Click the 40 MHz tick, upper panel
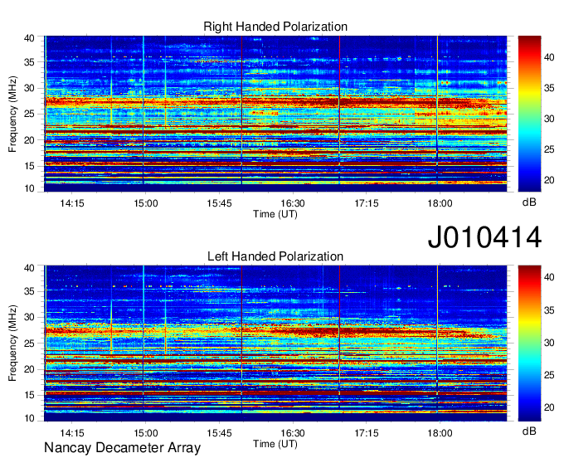 click(29, 38)
